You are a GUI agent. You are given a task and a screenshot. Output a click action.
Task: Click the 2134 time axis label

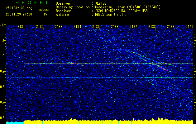coord(77,27)
